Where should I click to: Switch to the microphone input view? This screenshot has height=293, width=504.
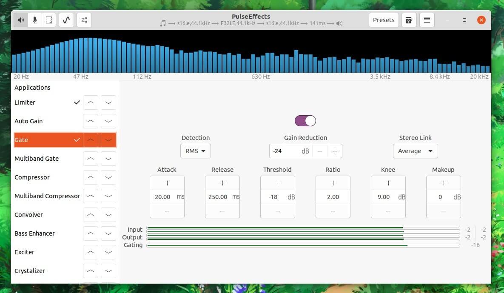coord(34,20)
